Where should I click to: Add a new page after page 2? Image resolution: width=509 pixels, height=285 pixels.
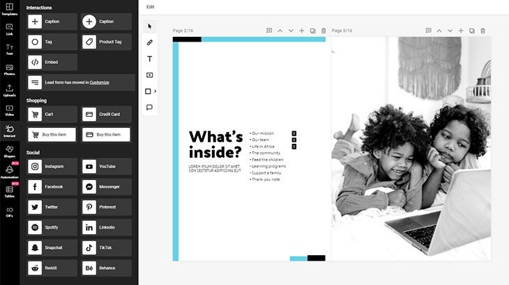[x=302, y=31]
